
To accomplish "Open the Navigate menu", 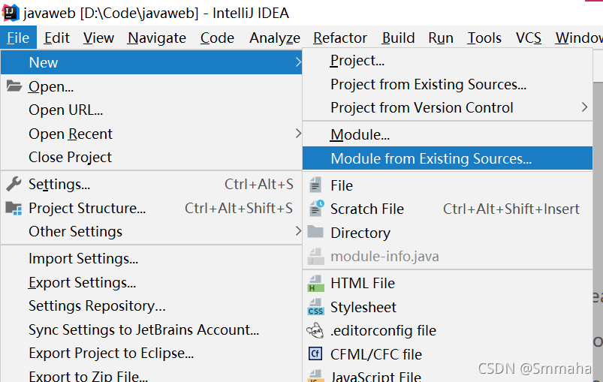I will pyautogui.click(x=157, y=38).
